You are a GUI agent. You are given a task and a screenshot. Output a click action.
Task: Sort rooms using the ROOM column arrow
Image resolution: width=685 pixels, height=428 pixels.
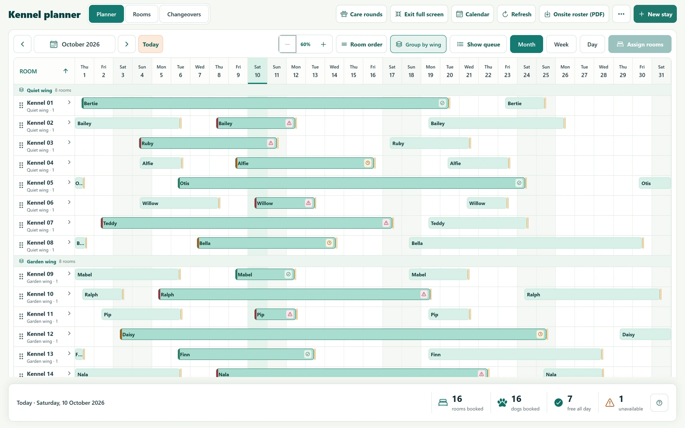66,71
